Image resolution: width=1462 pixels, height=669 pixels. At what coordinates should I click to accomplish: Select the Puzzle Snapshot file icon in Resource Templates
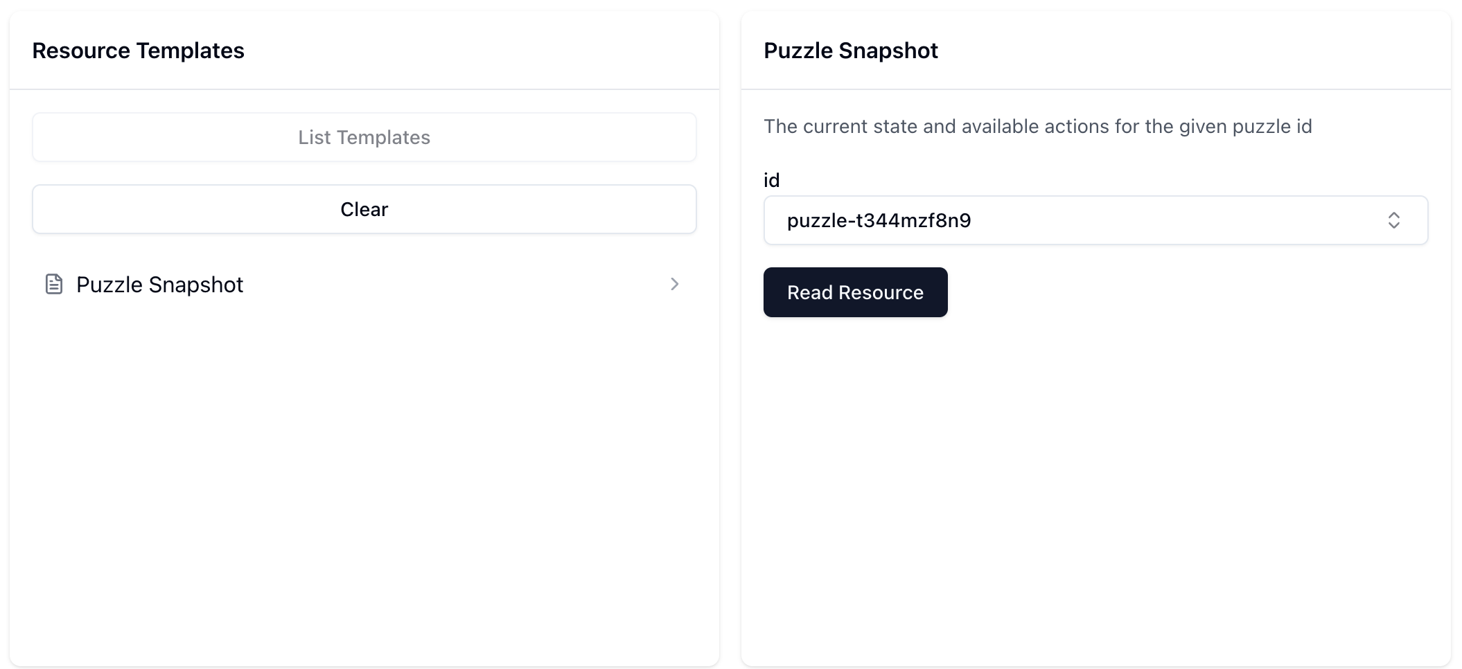(53, 284)
